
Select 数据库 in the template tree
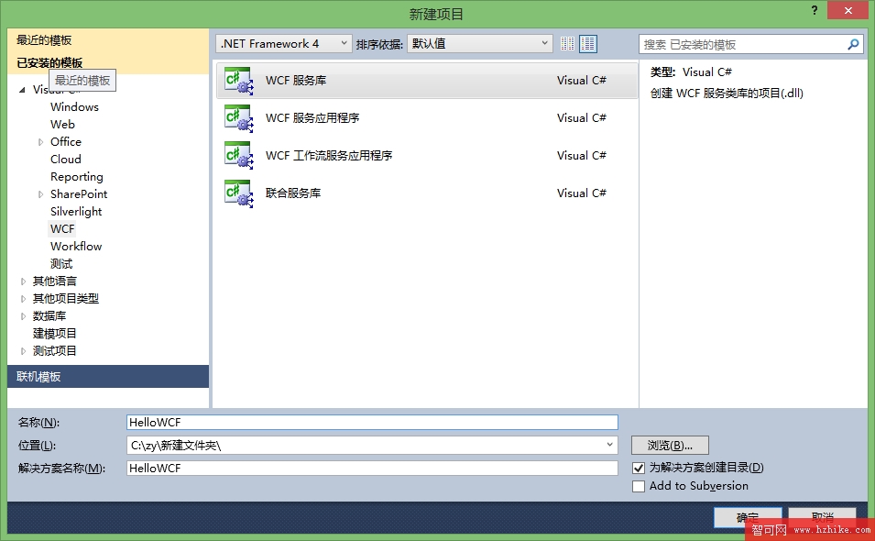pos(49,316)
